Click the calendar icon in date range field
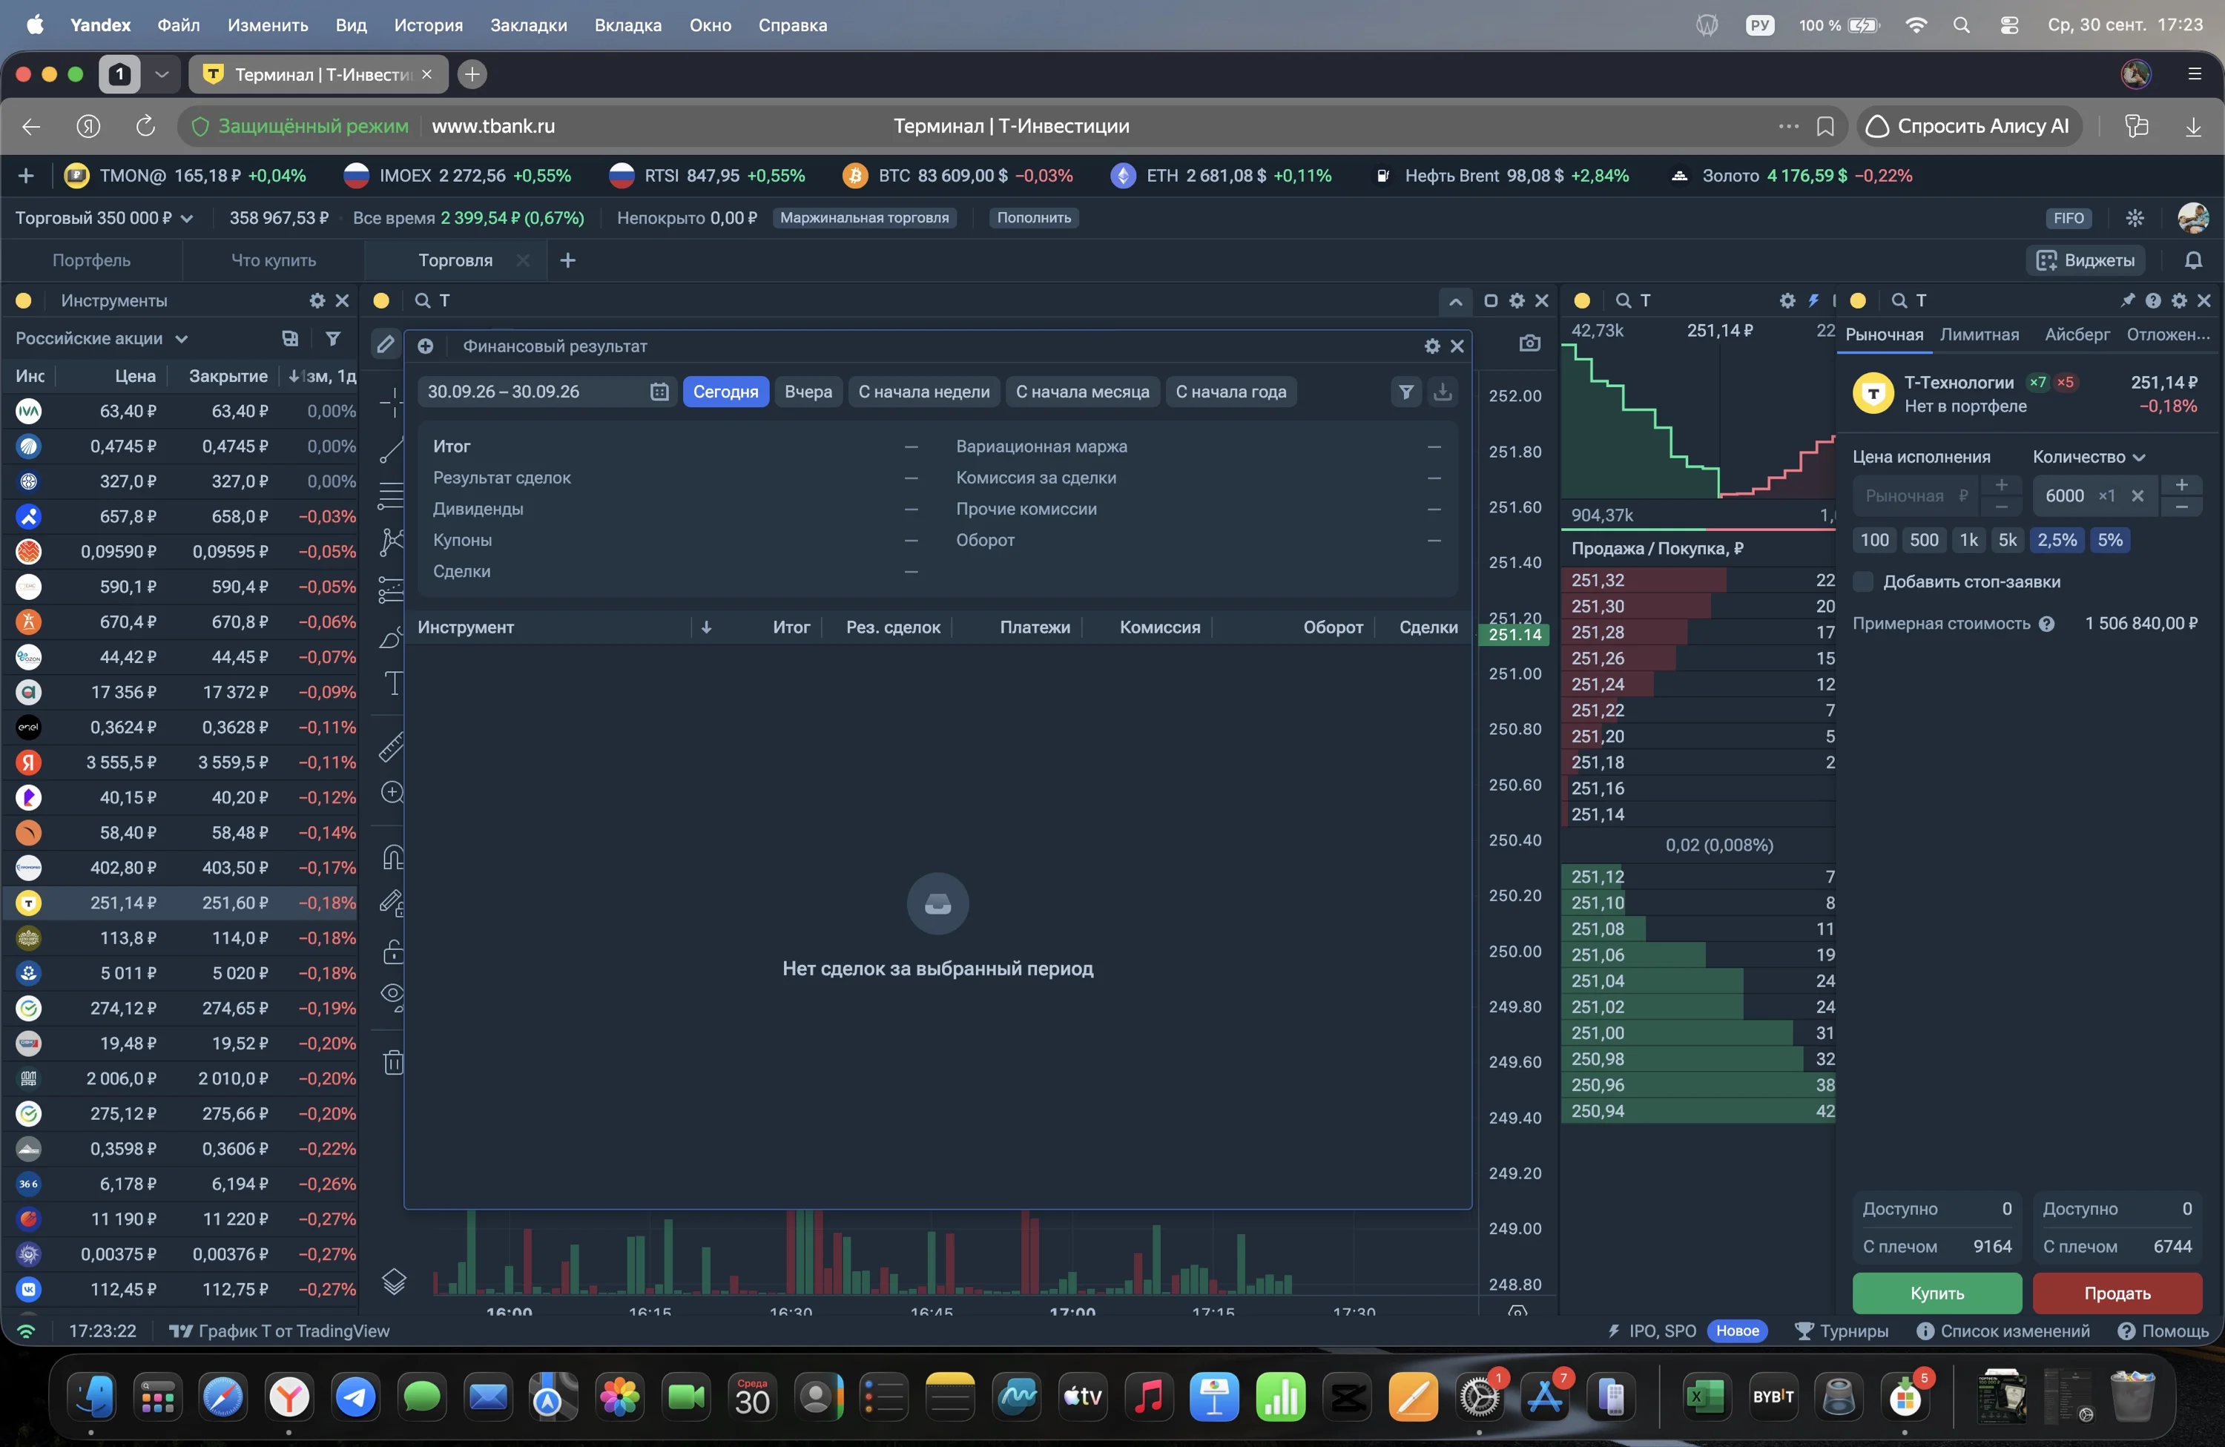This screenshot has width=2225, height=1447. pos(659,392)
